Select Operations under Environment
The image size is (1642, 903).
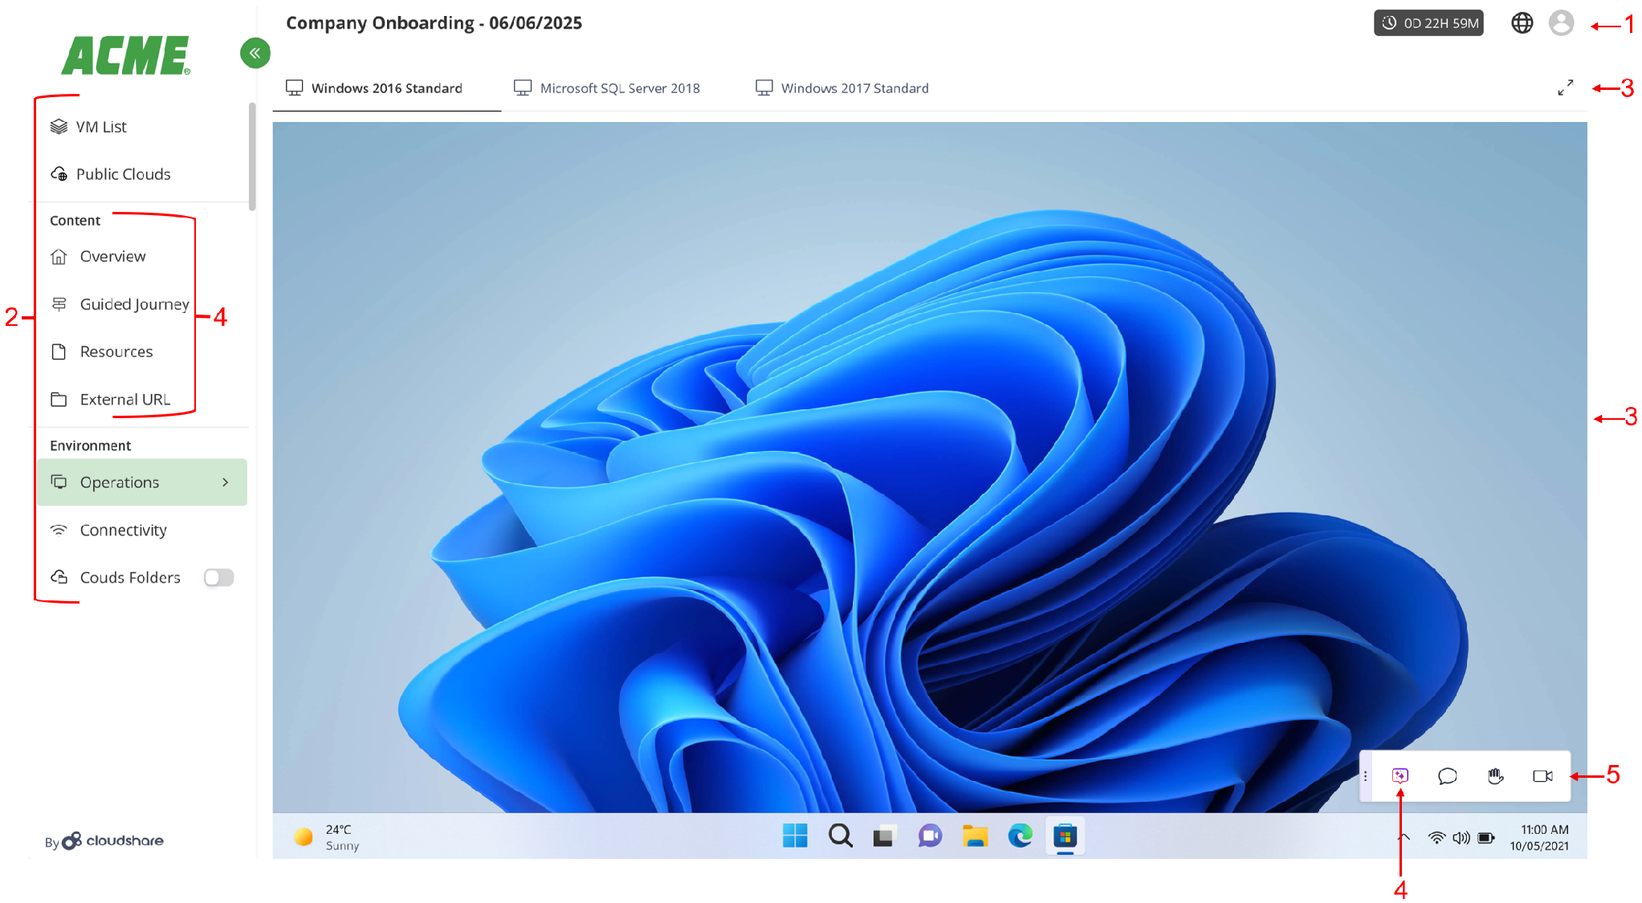[x=142, y=482]
